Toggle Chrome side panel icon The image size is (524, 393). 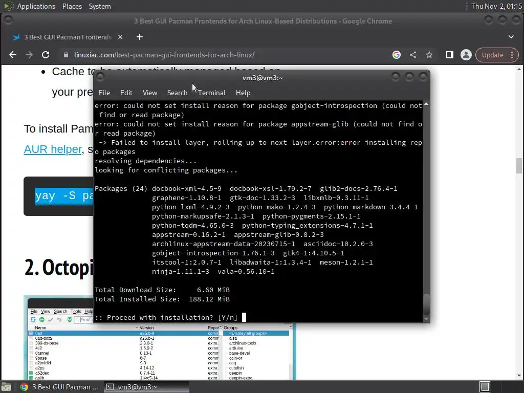coord(449,55)
